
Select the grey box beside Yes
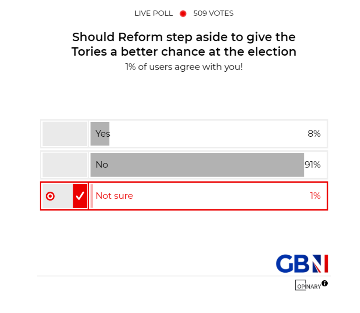pos(65,134)
